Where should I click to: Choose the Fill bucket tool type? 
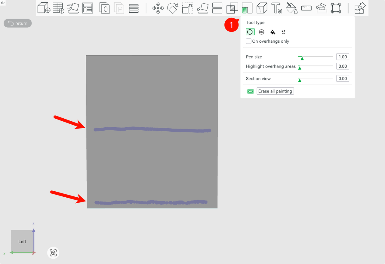pyautogui.click(x=273, y=32)
